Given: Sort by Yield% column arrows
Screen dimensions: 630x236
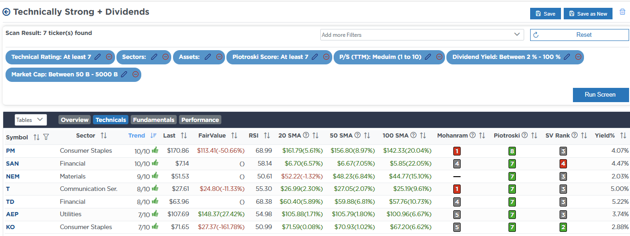Looking at the screenshot, I should [x=623, y=135].
